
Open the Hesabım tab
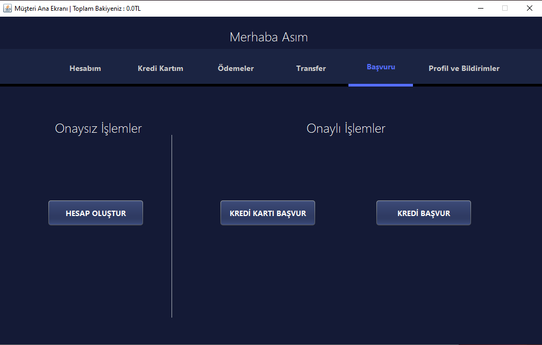click(x=85, y=68)
